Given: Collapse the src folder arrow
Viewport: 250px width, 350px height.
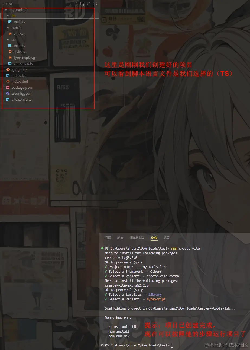Looking at the screenshot, I should (8, 40).
